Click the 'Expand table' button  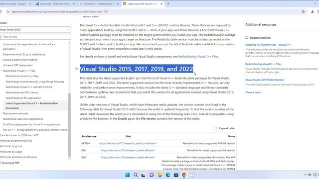[x=225, y=128]
